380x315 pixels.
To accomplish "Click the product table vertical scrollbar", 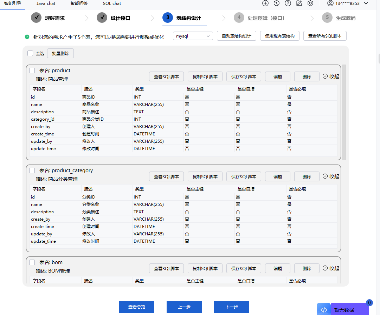I will point(344,112).
